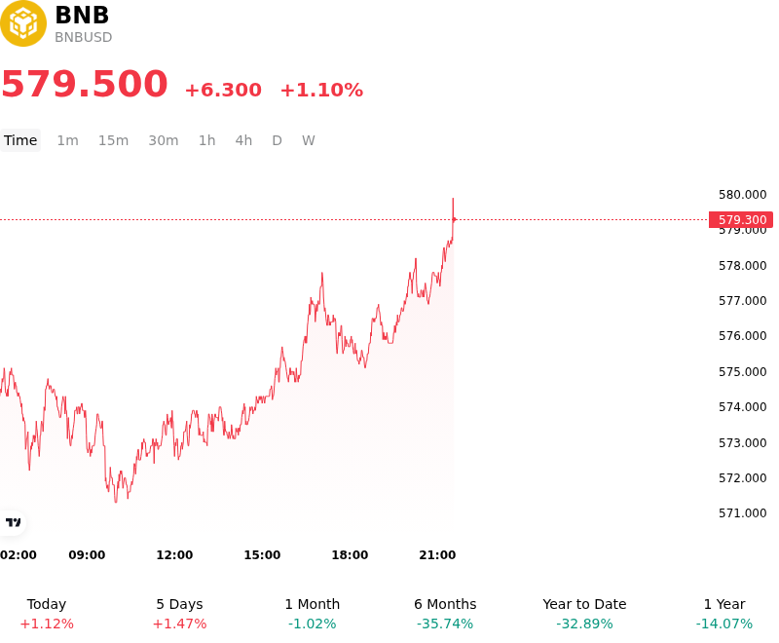Click the 579.300 current price label
779x643 pixels.
pos(741,219)
